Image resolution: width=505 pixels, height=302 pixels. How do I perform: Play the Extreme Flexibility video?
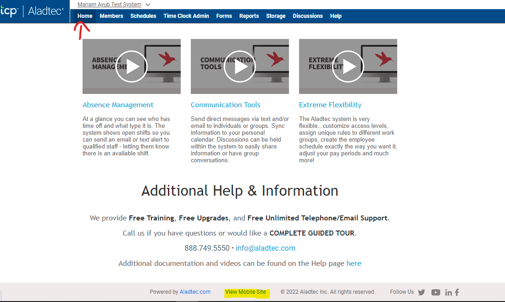348,66
